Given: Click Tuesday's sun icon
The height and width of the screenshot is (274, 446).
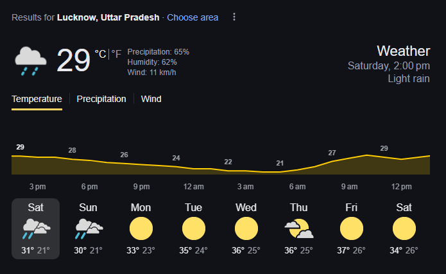Looking at the screenshot, I should coord(193,229).
